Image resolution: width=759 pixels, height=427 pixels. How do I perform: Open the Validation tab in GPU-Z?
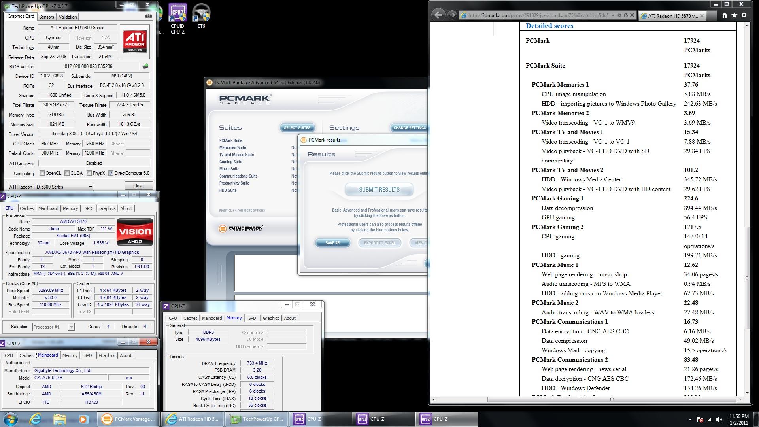[x=68, y=17]
